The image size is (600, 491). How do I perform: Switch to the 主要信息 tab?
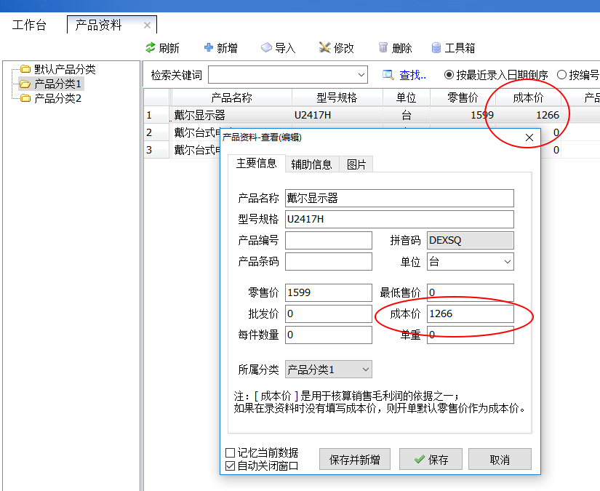click(257, 164)
